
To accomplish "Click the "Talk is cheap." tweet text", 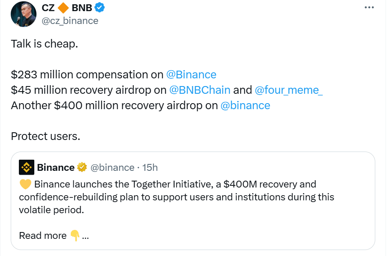I will coord(45,44).
